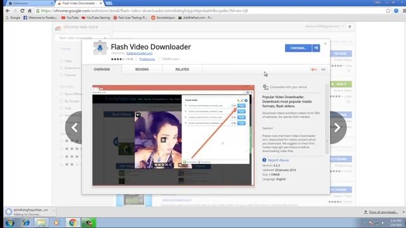Go back with the browser back arrow
Viewport: 406px width, 228px height.
click(x=8, y=11)
